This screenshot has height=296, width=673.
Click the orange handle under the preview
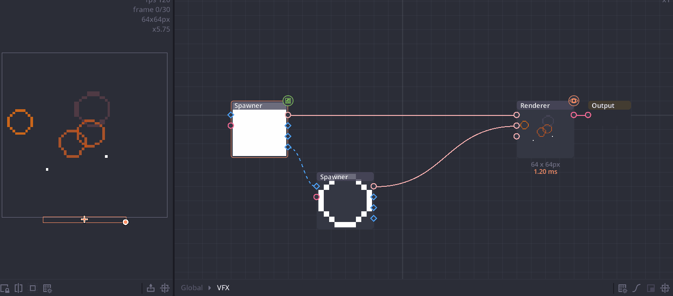pos(125,222)
